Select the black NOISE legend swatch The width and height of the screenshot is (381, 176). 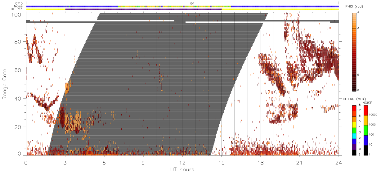coord(366,150)
